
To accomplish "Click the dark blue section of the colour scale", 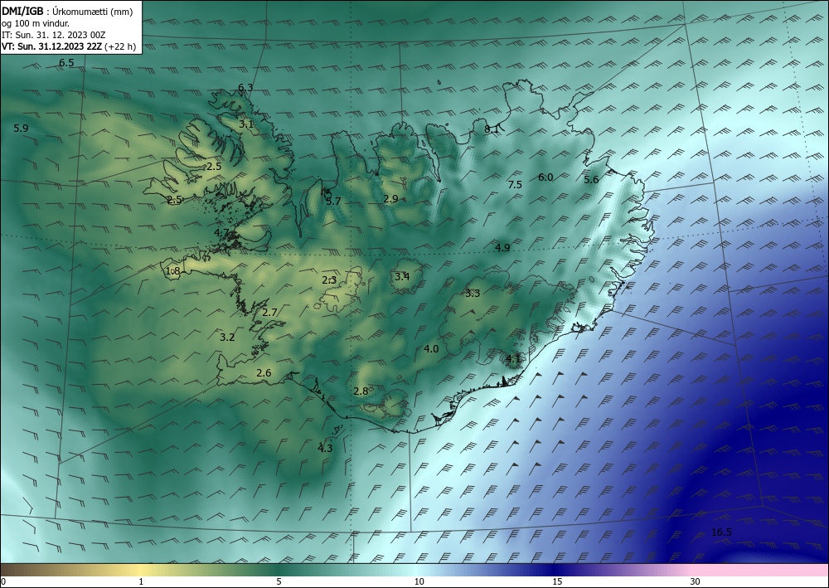I will 555,570.
